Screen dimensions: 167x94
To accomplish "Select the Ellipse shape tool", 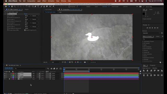I will pyautogui.click(x=33, y=7).
